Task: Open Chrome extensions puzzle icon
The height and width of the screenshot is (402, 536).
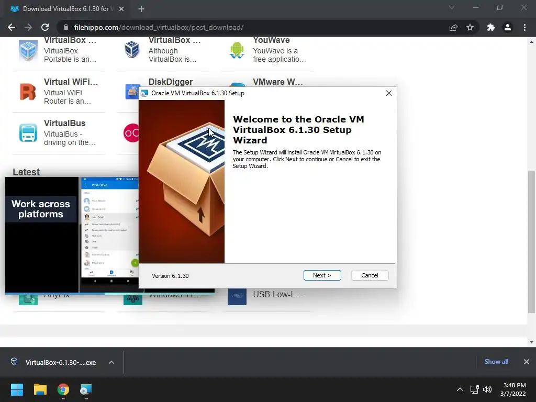Action: [x=491, y=27]
